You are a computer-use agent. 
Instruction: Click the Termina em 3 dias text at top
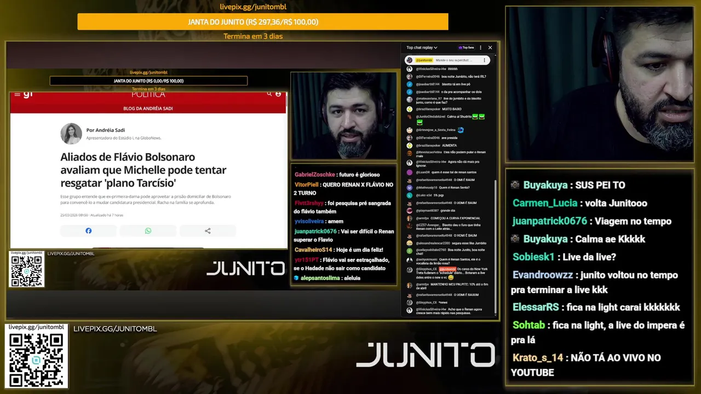coord(253,37)
